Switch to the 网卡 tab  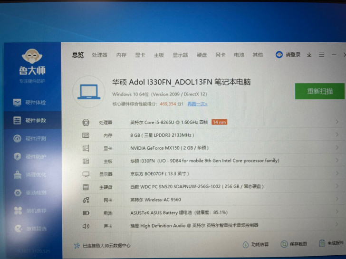[x=220, y=55]
